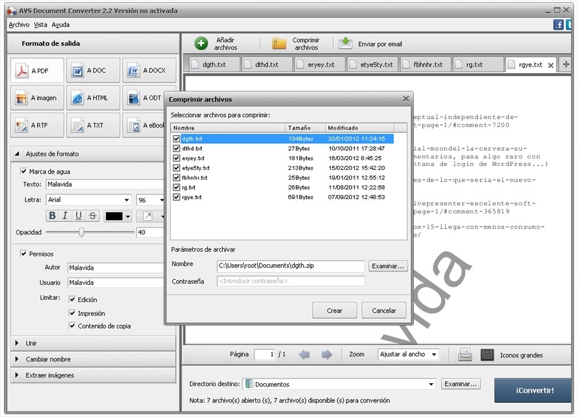Expand the Unir section
Viewport: 578px width, 417px height.
17,343
